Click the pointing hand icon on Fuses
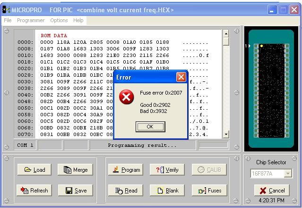302x208 pixels. 202,191
